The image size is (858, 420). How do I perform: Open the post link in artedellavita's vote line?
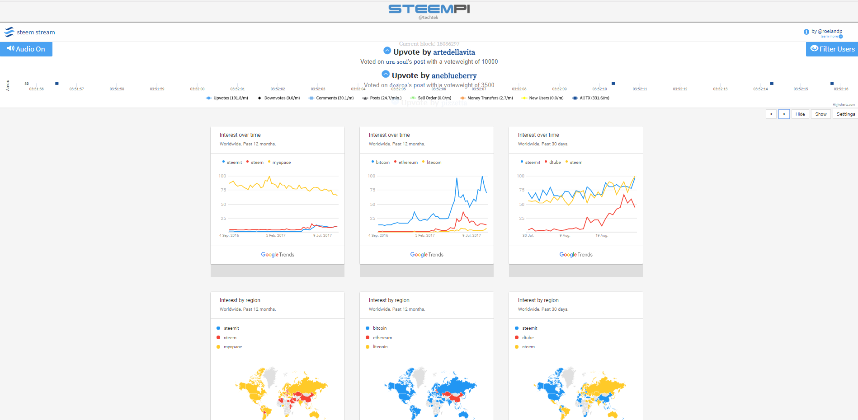pyautogui.click(x=420, y=62)
